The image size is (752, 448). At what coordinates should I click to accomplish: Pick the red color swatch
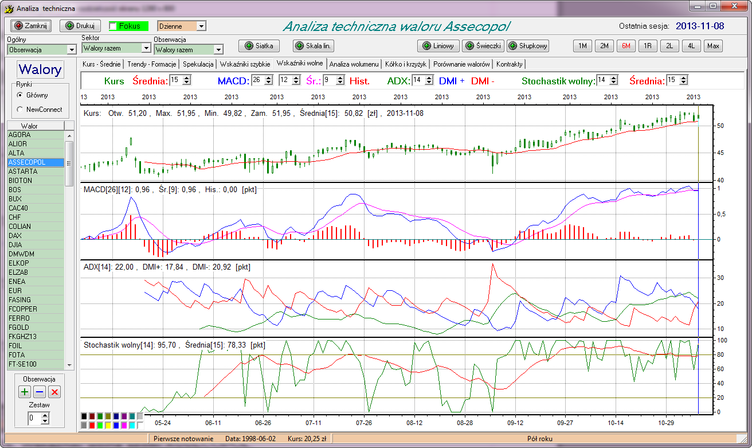point(92,426)
